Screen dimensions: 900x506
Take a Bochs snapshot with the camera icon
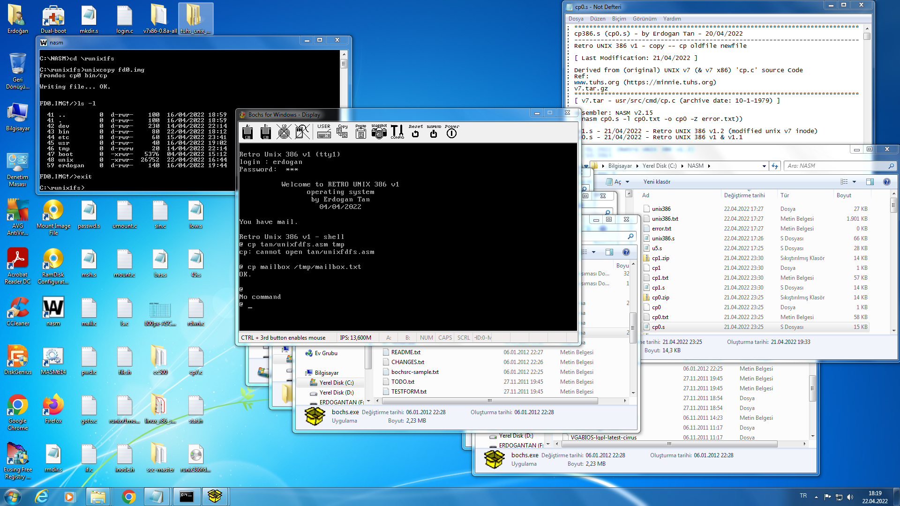click(x=379, y=132)
